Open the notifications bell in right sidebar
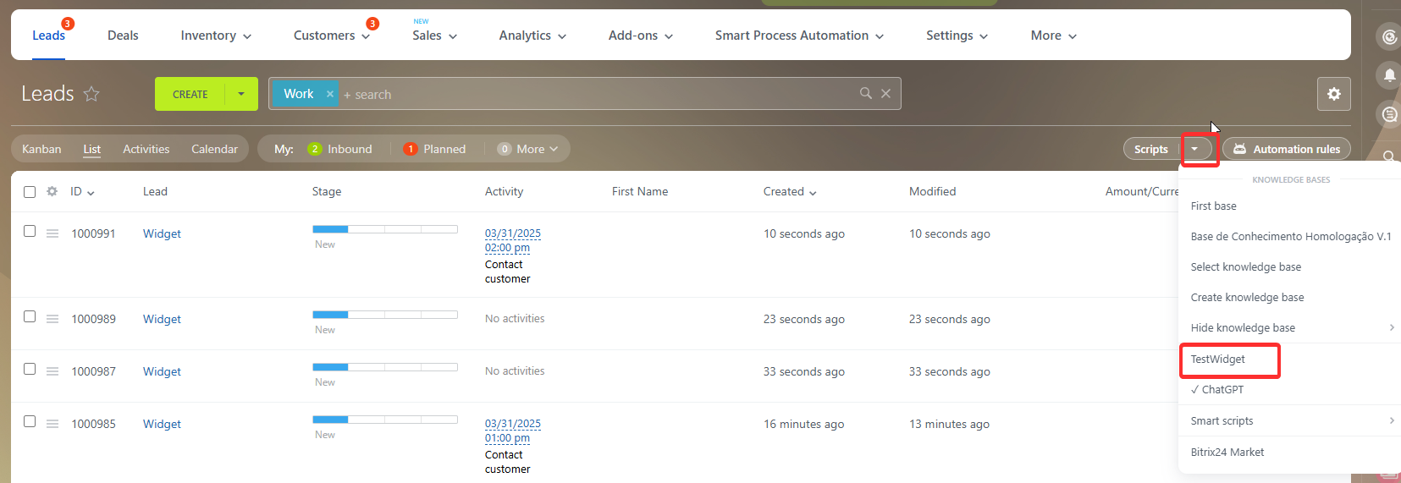1401x483 pixels. 1389,75
